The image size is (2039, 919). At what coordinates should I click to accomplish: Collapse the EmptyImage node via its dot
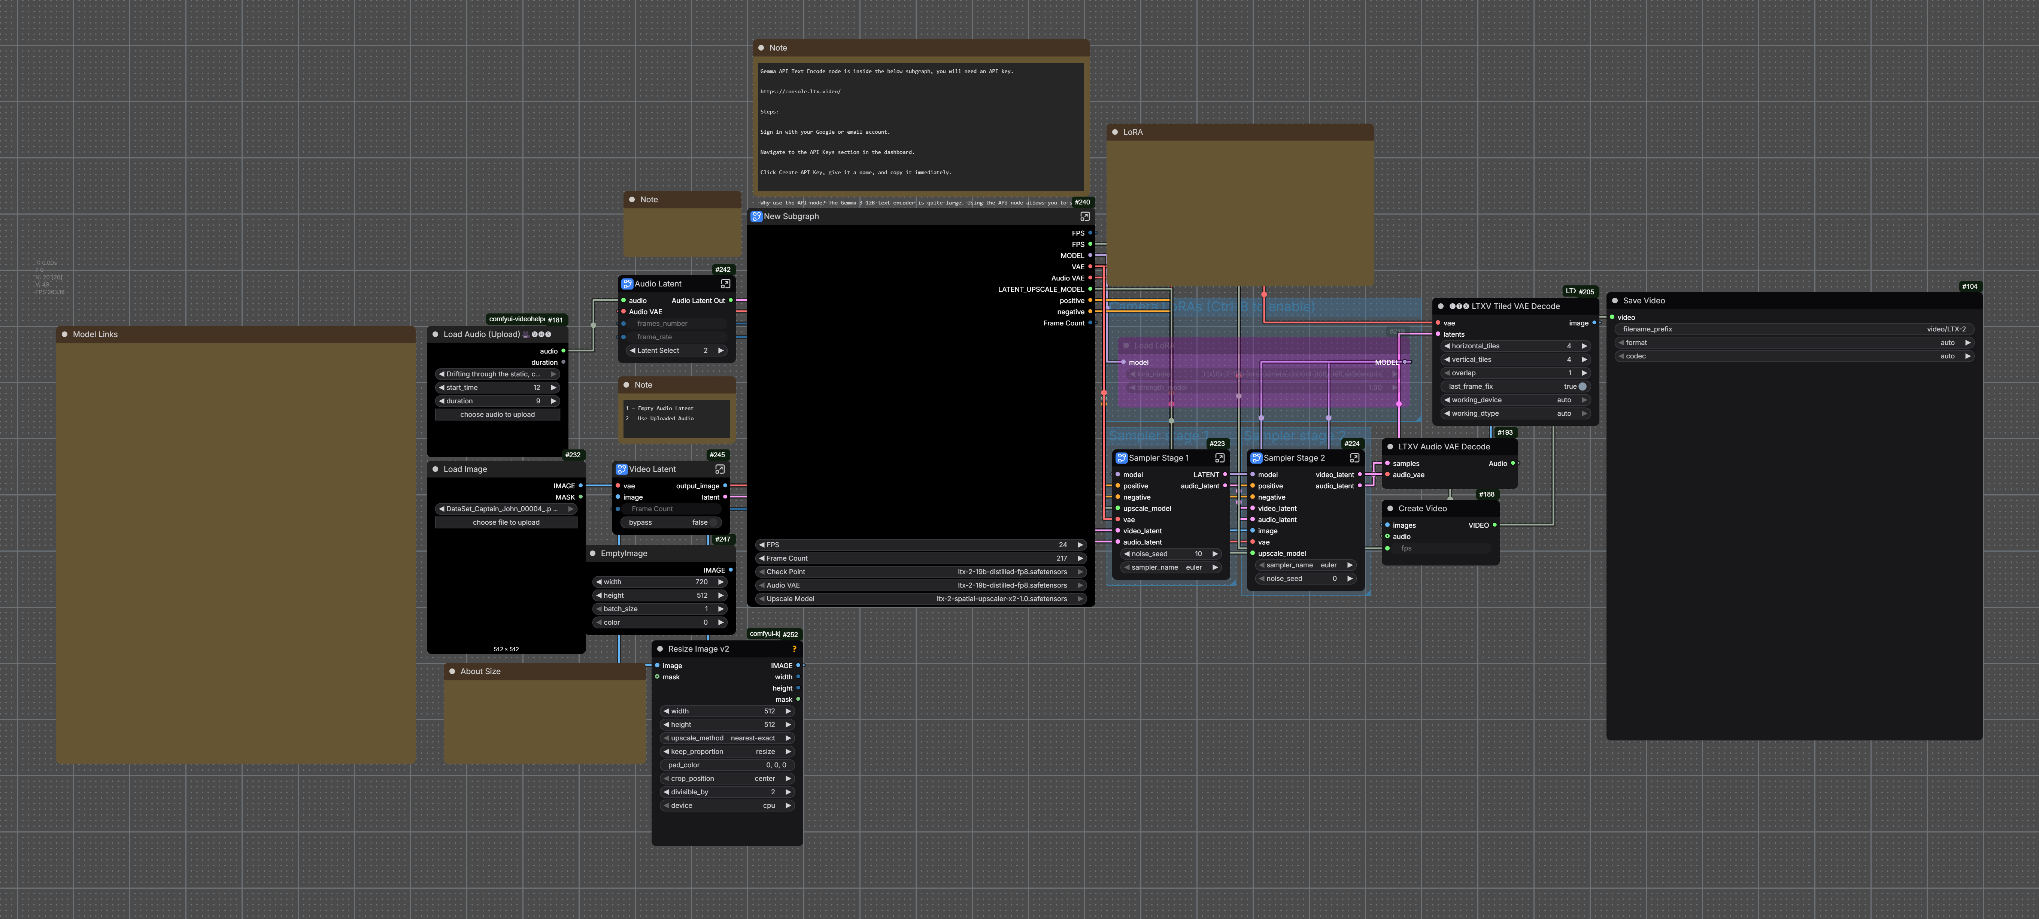click(x=593, y=553)
